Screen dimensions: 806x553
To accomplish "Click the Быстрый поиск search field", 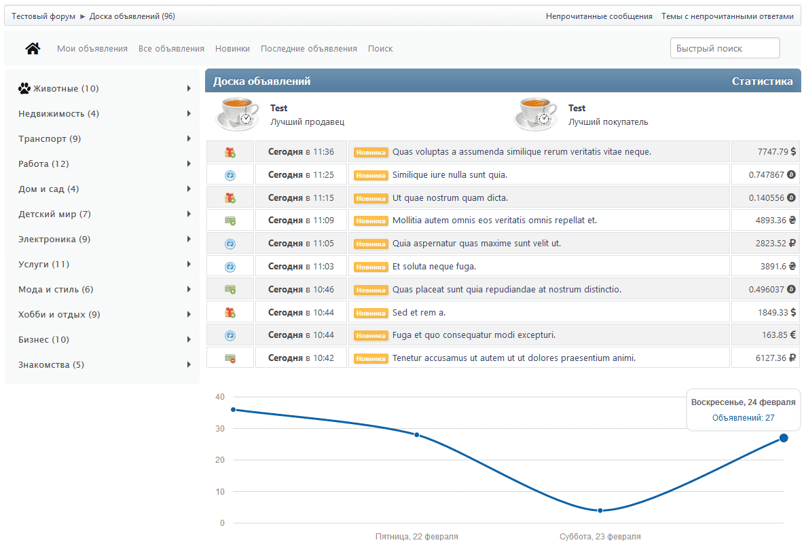I will 725,49.
